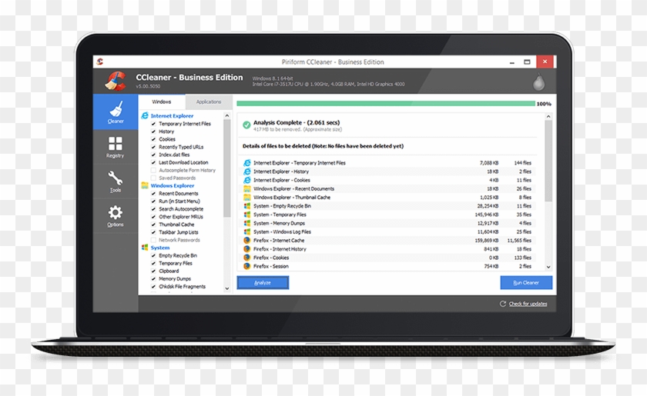
Task: Open the Tools wrench section
Action: (x=115, y=181)
